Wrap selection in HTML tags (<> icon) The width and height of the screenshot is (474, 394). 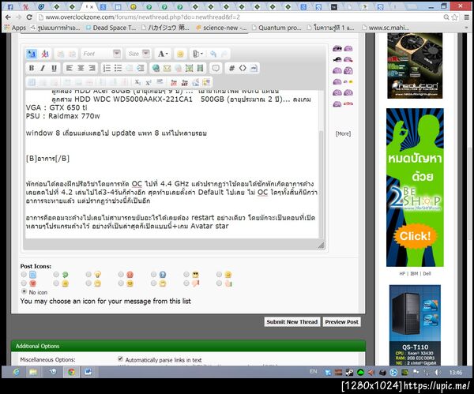pos(243,68)
